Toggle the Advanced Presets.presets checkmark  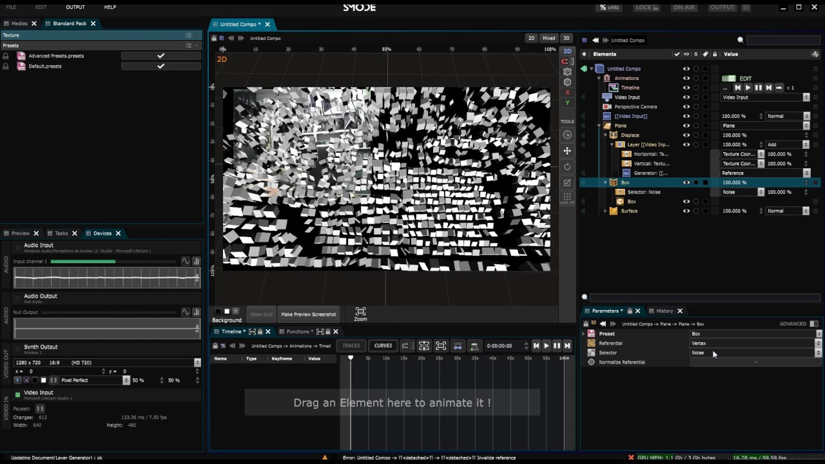pyautogui.click(x=161, y=56)
